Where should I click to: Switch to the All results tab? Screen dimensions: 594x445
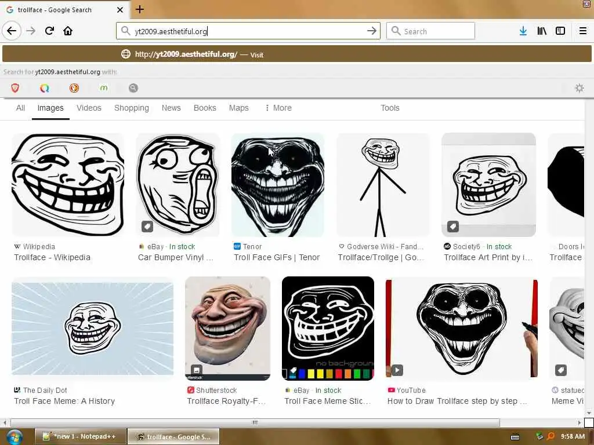(x=20, y=108)
